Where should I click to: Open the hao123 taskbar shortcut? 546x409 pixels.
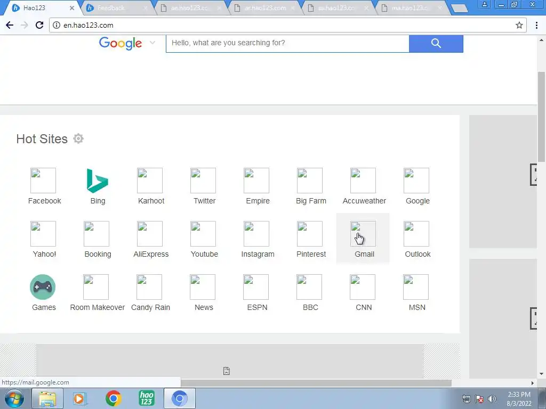[x=147, y=398]
